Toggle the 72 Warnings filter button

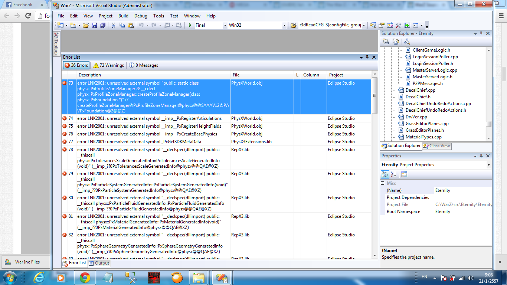(x=109, y=65)
